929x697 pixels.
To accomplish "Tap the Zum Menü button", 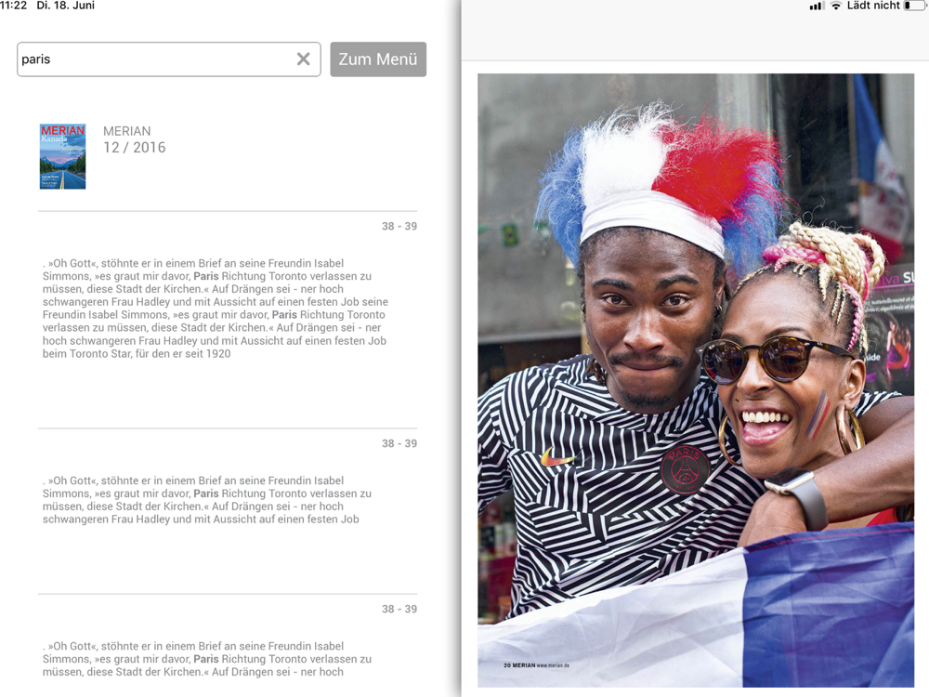I will tap(378, 59).
